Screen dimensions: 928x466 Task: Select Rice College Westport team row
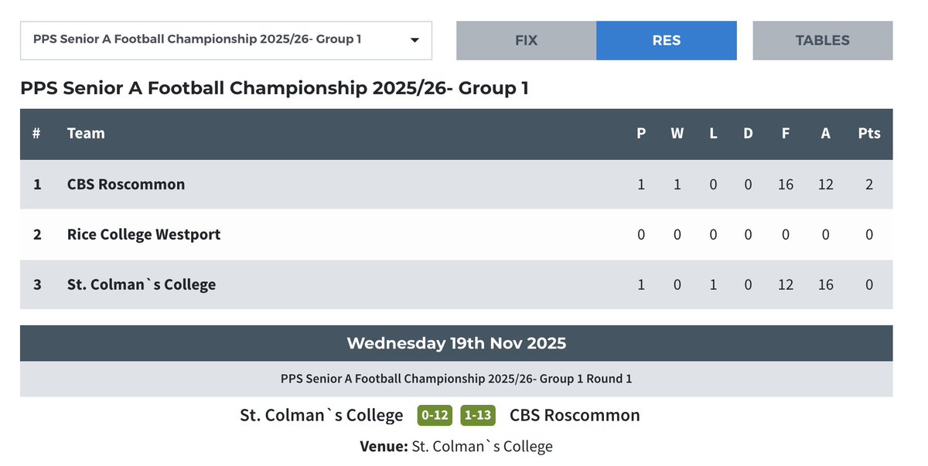coord(144,234)
